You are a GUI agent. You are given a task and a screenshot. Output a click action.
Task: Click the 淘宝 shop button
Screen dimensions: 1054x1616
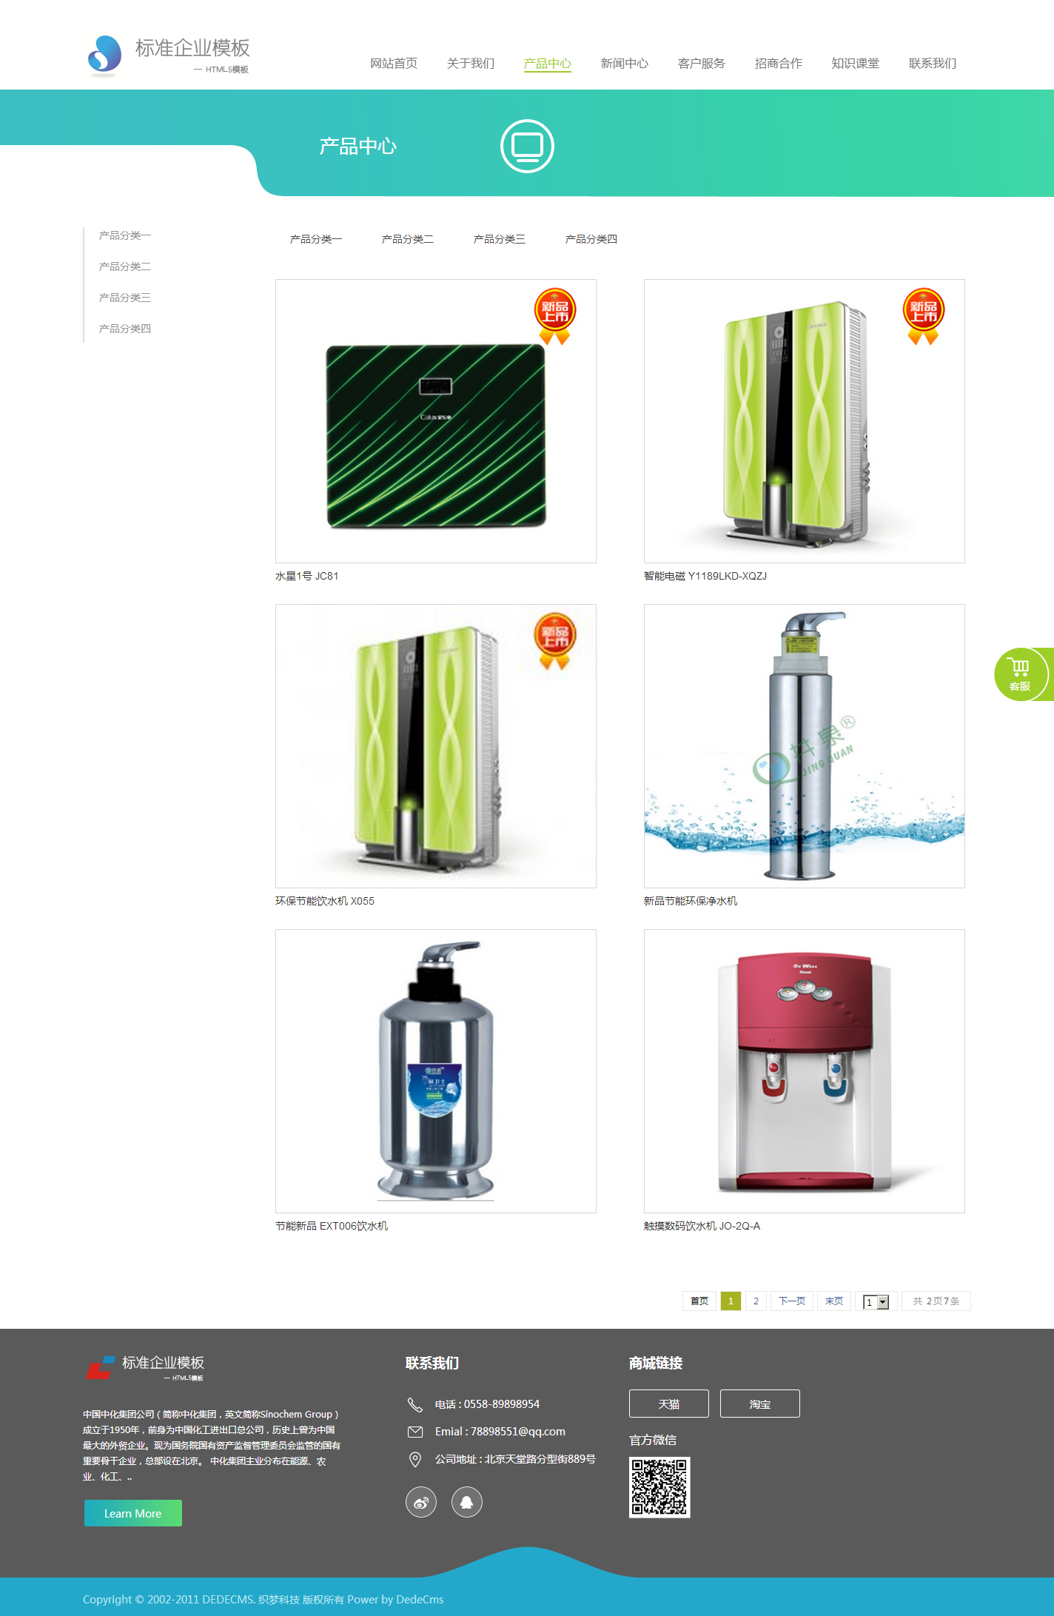[x=760, y=1404]
